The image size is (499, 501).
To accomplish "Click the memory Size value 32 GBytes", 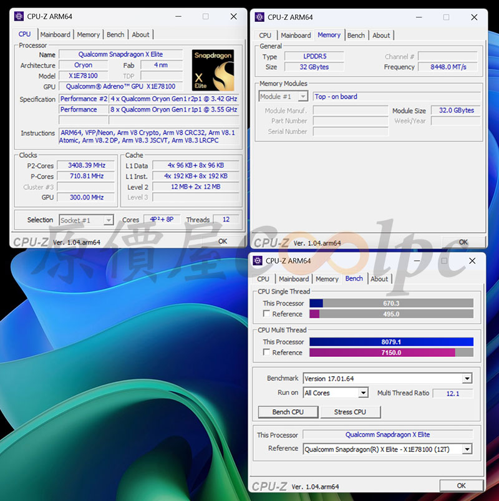I will [x=314, y=67].
